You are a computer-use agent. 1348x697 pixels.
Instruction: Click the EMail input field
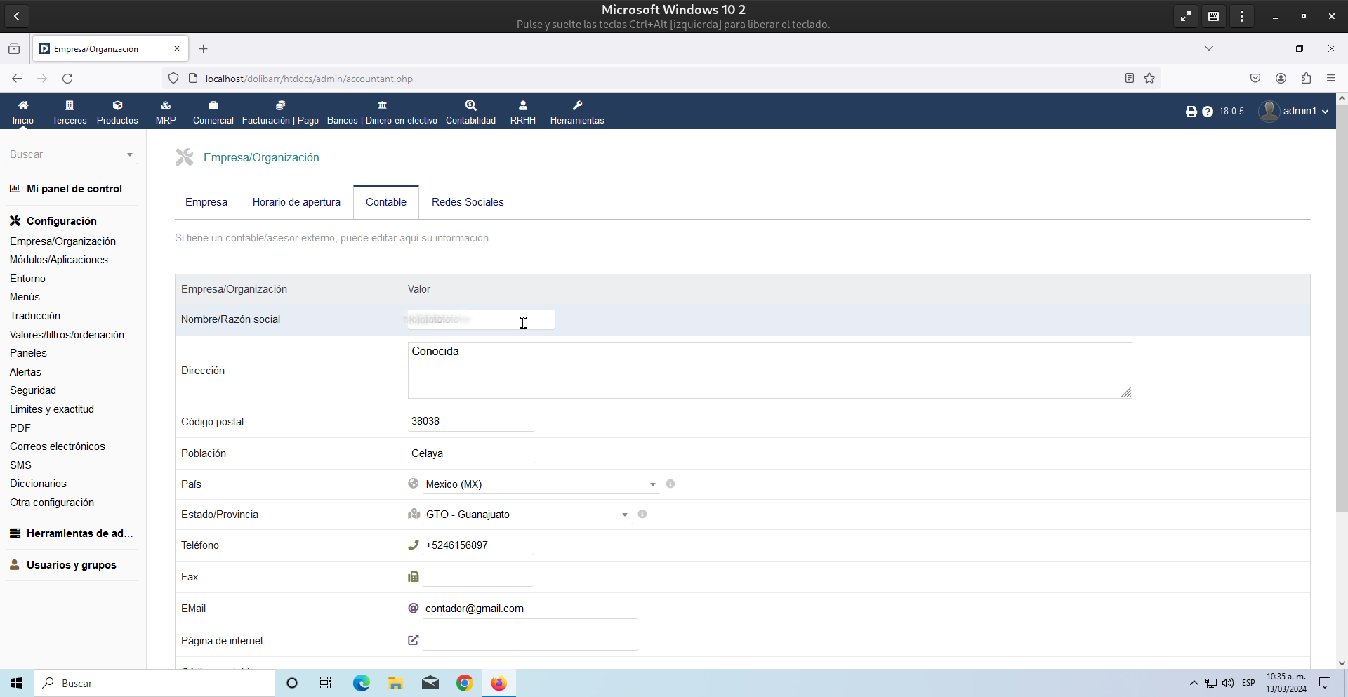[530, 609]
